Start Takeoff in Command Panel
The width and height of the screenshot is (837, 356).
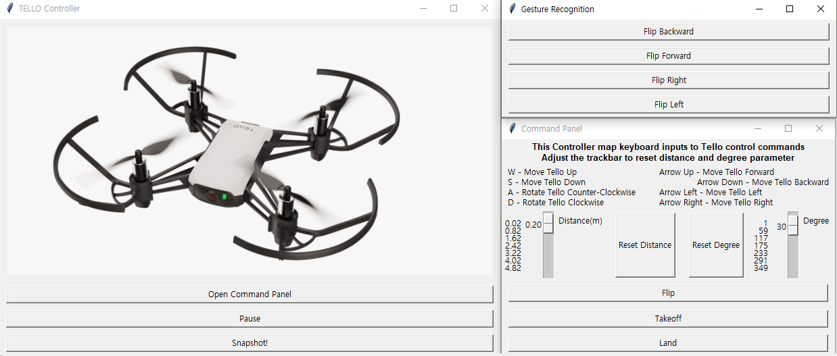[x=668, y=319]
